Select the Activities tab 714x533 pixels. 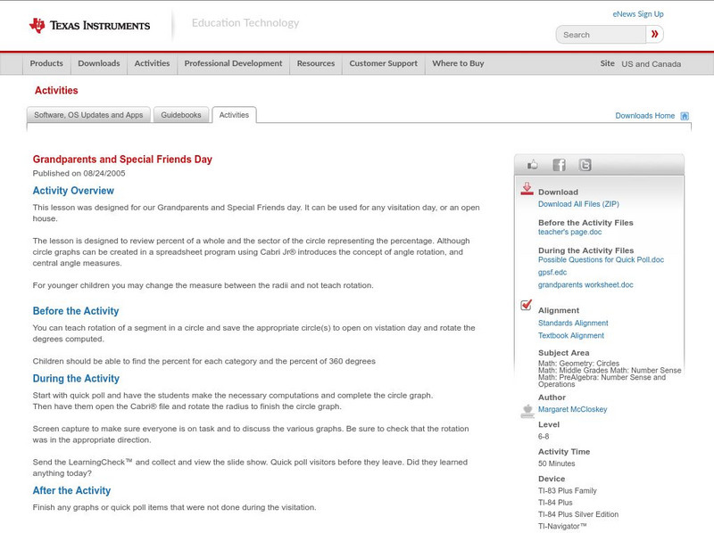click(x=234, y=115)
